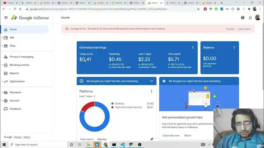Open Estimated earnings card options menu
The height and width of the screenshot is (148, 264).
[x=193, y=48]
